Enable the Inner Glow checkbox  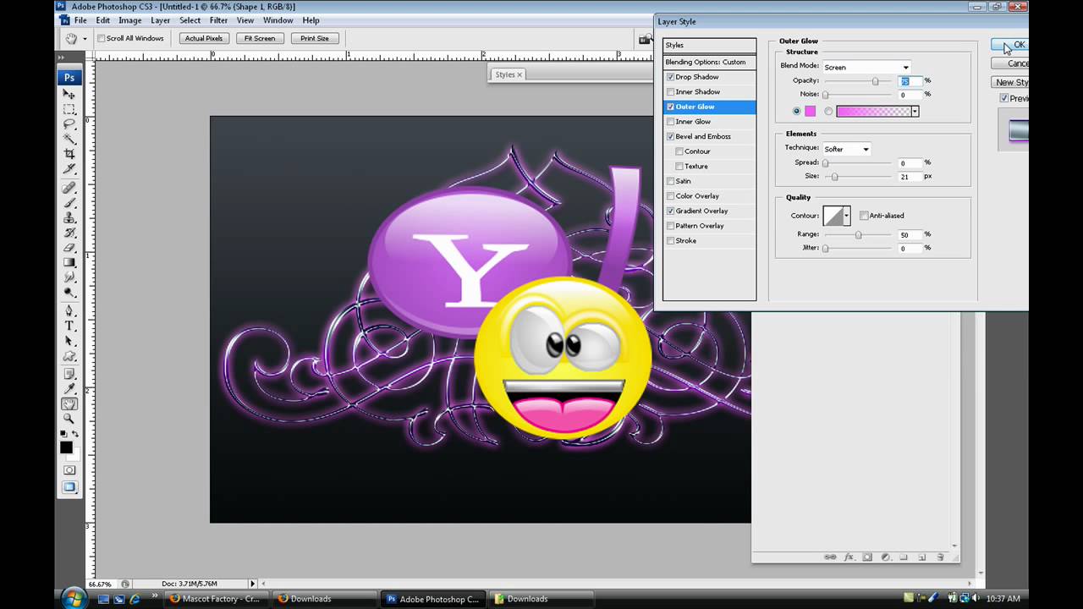tap(671, 122)
